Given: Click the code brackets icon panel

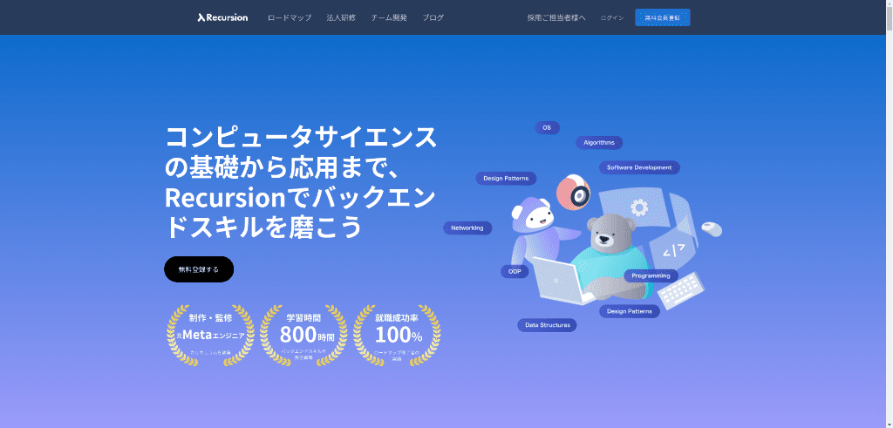Looking at the screenshot, I should pyautogui.click(x=672, y=252).
